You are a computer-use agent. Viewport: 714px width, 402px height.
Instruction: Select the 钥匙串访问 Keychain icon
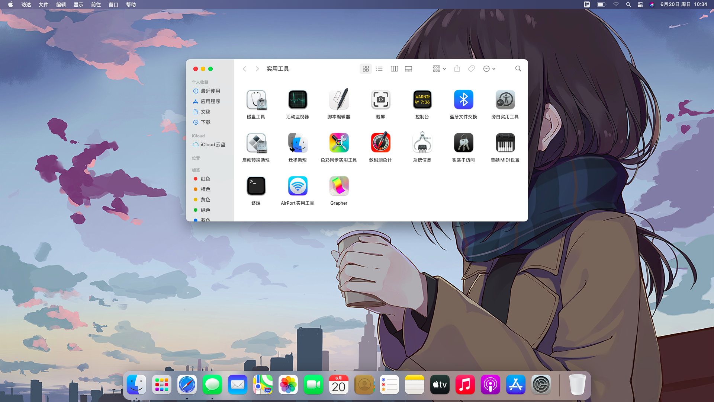pos(463,143)
